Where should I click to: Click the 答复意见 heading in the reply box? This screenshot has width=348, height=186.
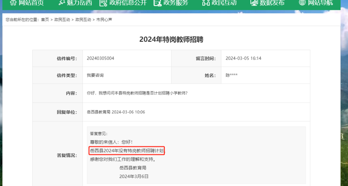coord(99,134)
